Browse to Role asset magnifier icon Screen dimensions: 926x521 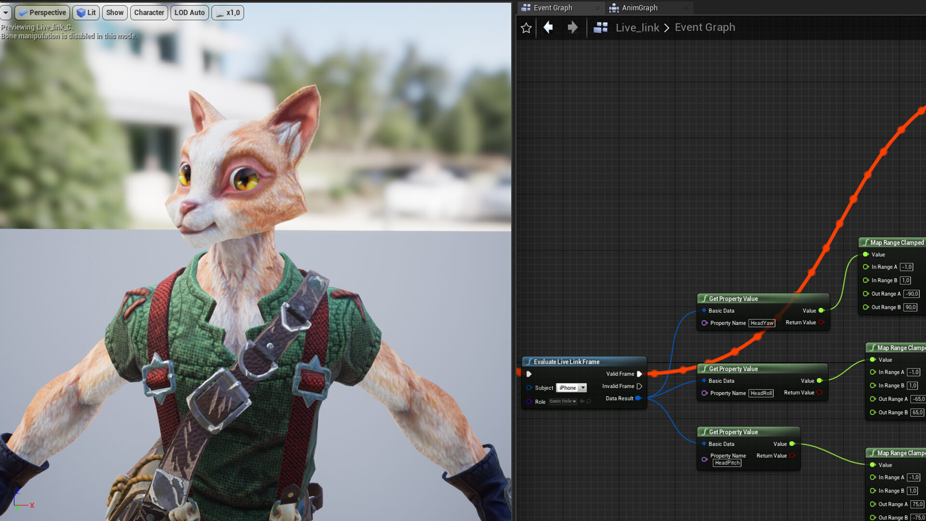(x=588, y=401)
